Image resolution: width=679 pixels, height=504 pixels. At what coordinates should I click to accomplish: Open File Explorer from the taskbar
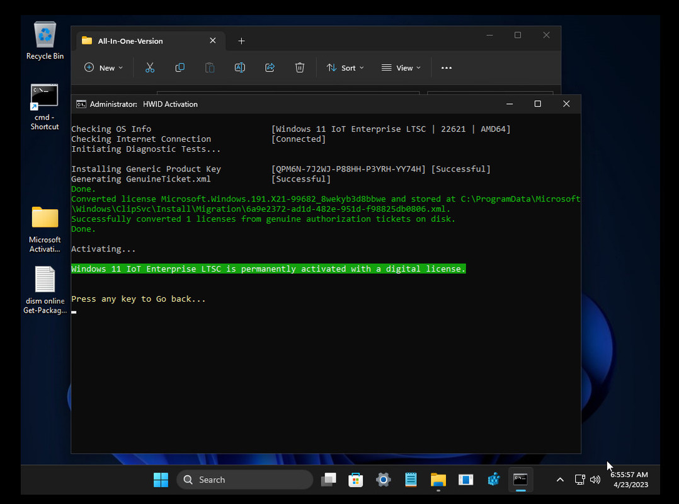[438, 480]
